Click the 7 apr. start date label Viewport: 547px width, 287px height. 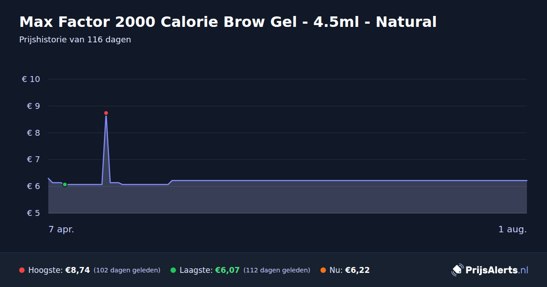pos(62,230)
